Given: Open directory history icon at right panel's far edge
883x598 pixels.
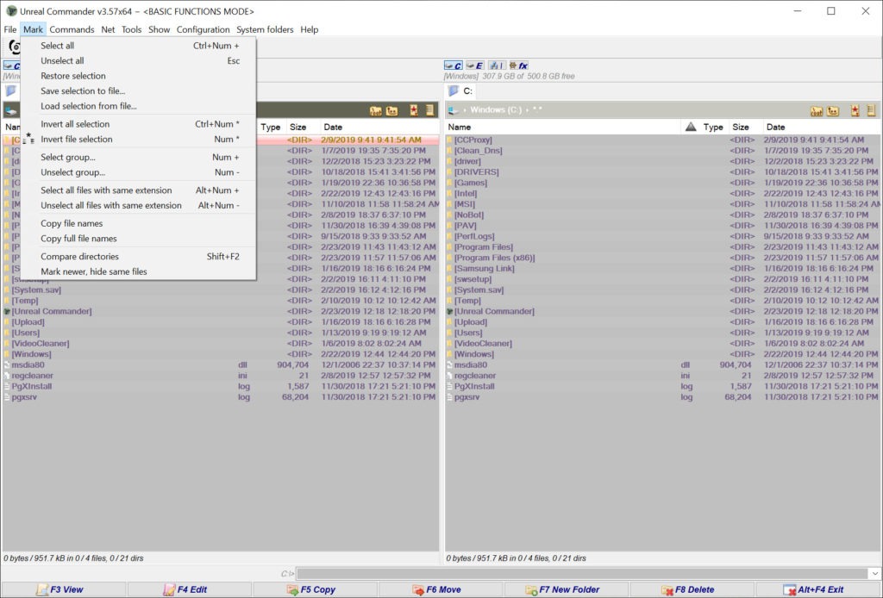Looking at the screenshot, I should (873, 110).
